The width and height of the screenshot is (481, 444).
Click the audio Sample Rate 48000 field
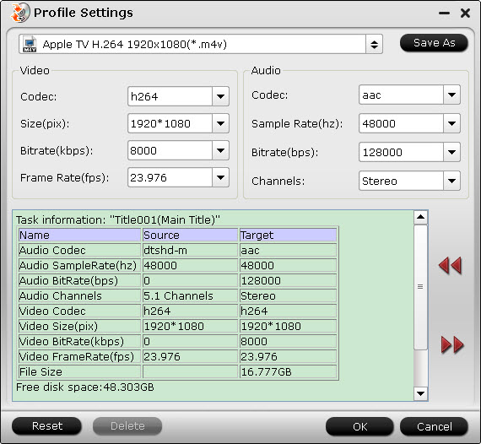(x=401, y=123)
